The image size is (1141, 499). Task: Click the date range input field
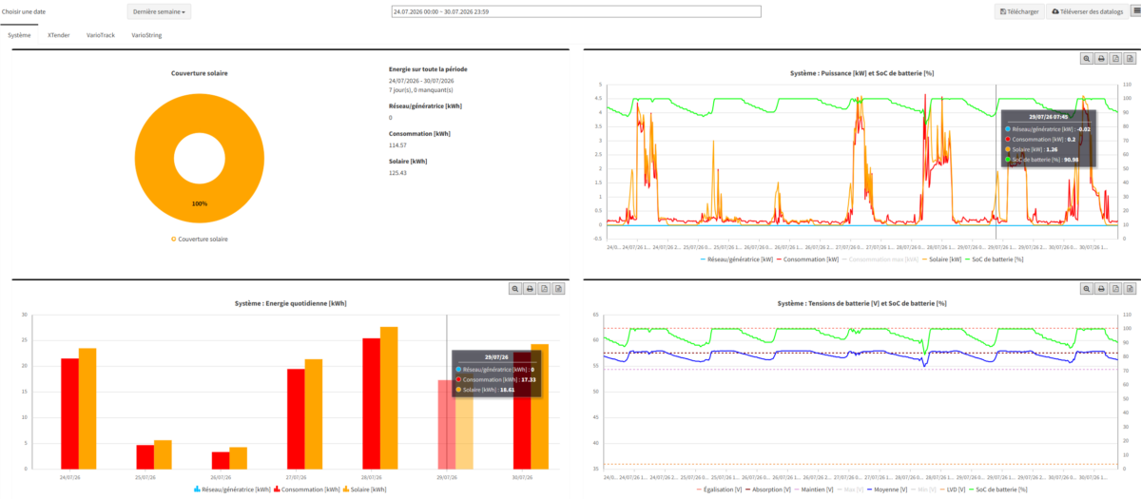[x=576, y=11]
